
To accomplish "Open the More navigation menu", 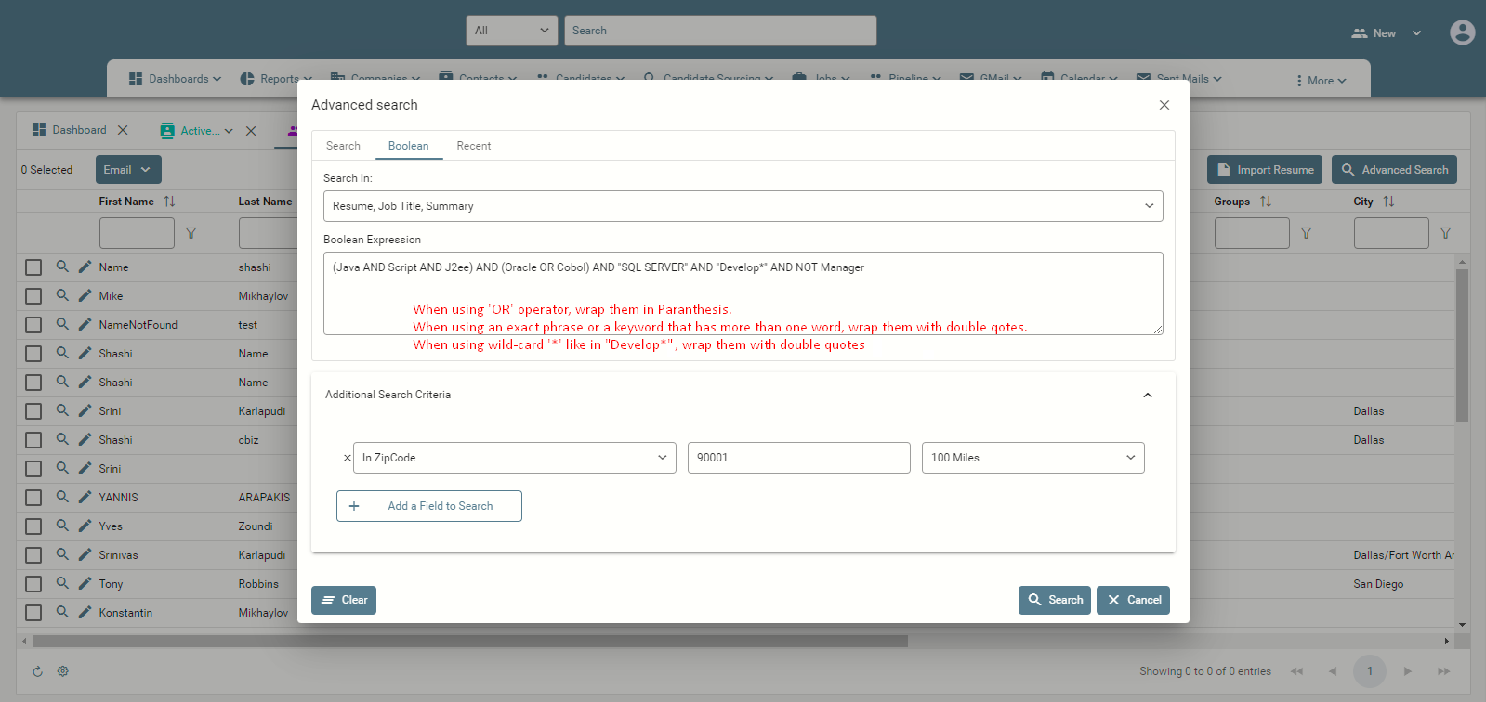I will pyautogui.click(x=1321, y=81).
